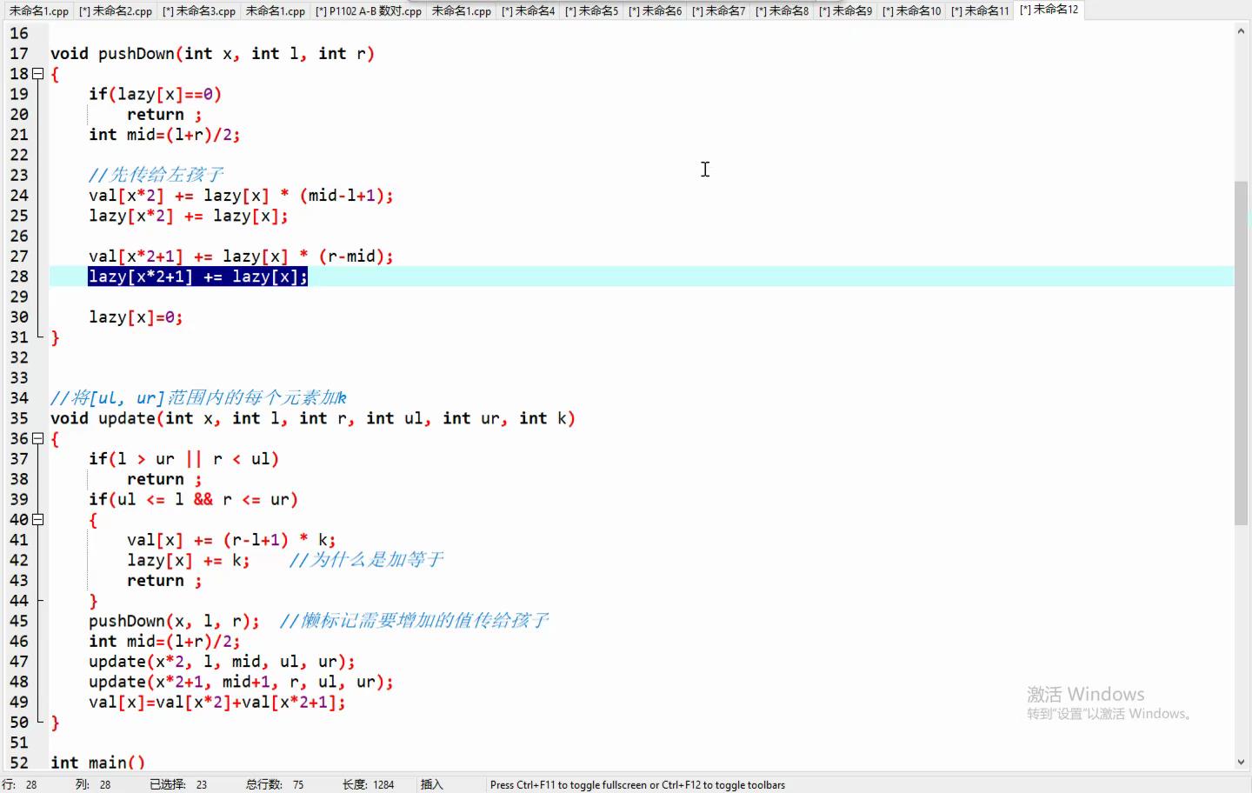
Task: Collapse the pushDown function fold at line 18
Action: [x=38, y=74]
